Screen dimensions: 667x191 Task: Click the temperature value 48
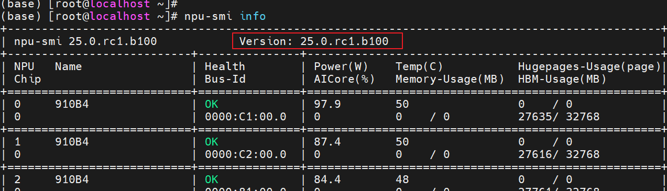point(402,179)
